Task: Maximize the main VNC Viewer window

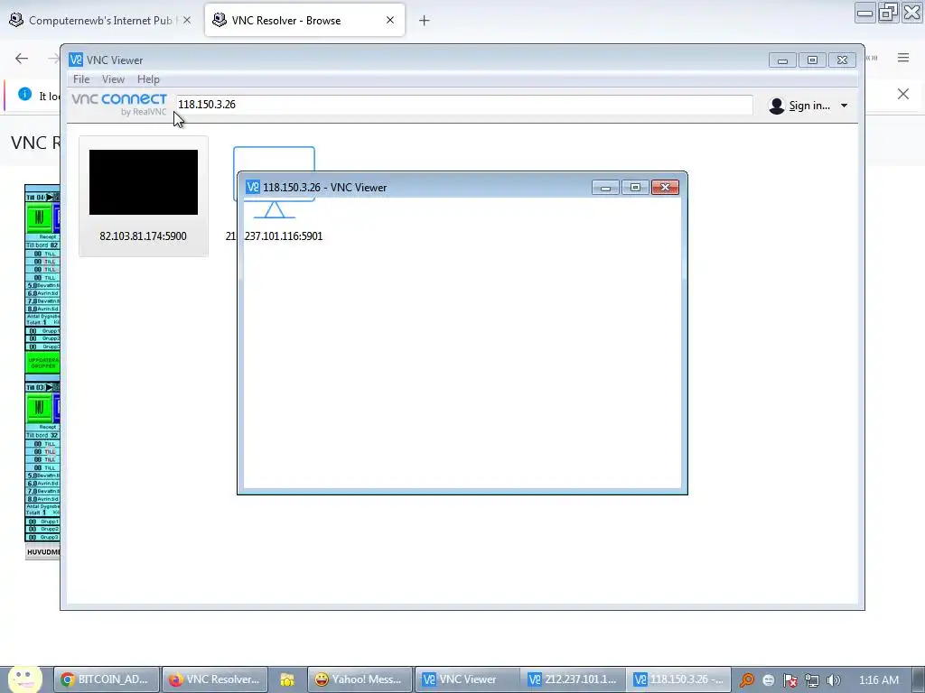Action: coord(812,60)
